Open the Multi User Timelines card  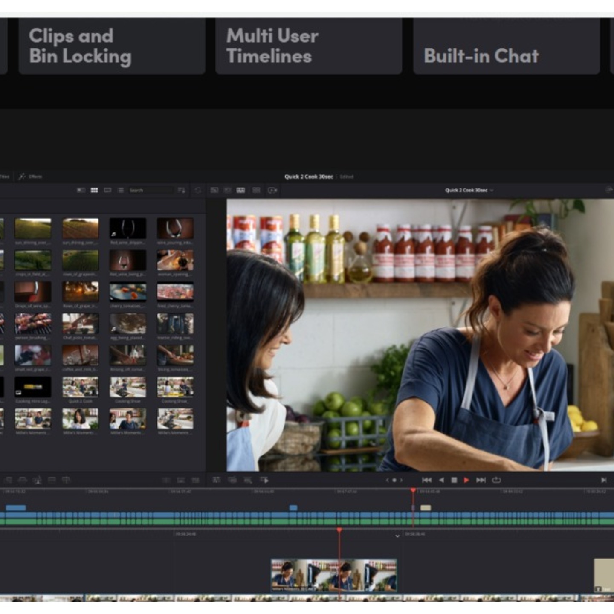click(309, 46)
